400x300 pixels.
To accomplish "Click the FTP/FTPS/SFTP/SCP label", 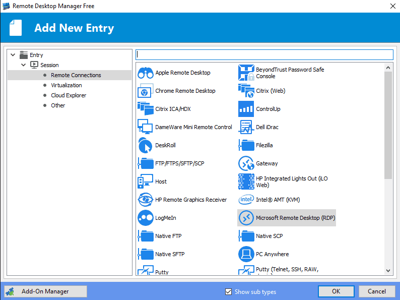I will [x=179, y=163].
